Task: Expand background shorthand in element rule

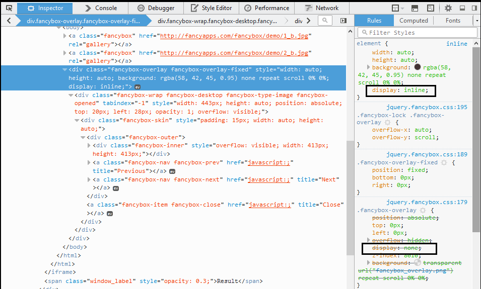Action: click(368, 67)
